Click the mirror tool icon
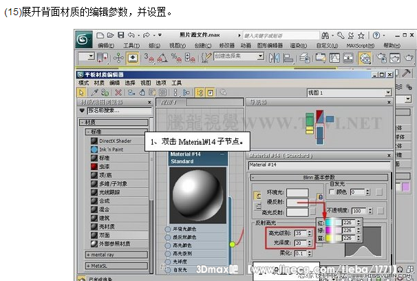Image resolution: width=417 pixels, height=281 pixels. point(274,58)
